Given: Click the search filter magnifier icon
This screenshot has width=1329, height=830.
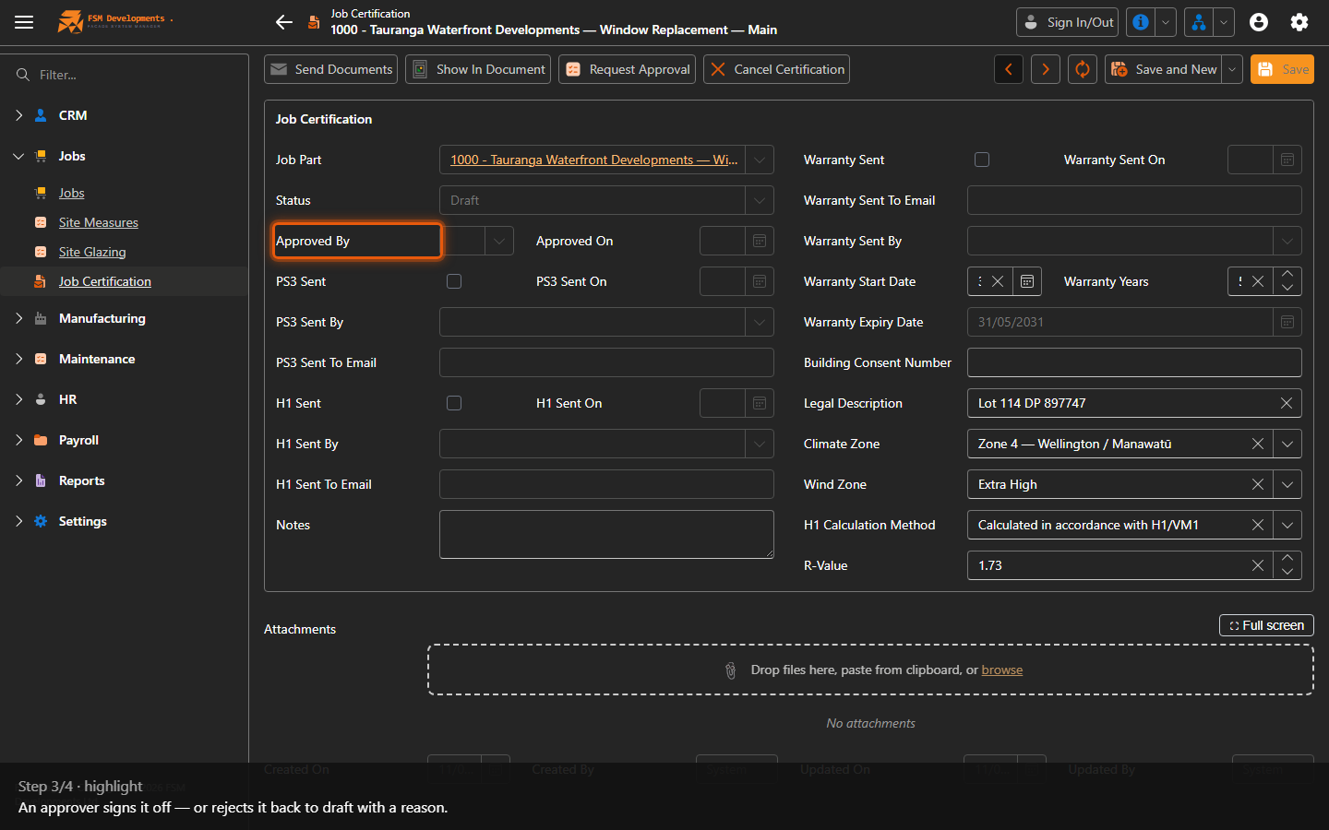Looking at the screenshot, I should point(23,75).
